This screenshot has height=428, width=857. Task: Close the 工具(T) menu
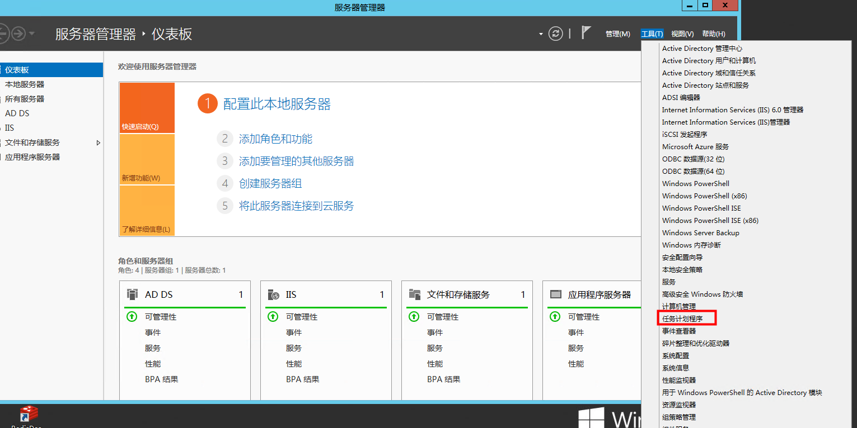pos(652,34)
